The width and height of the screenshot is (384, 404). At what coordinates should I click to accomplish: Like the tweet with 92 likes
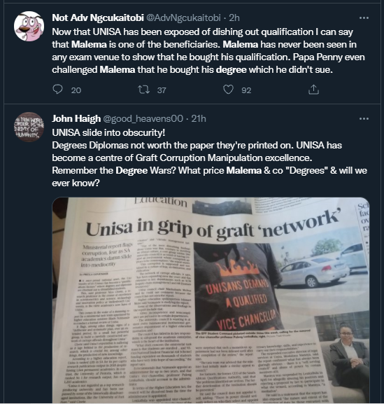pyautogui.click(x=228, y=90)
